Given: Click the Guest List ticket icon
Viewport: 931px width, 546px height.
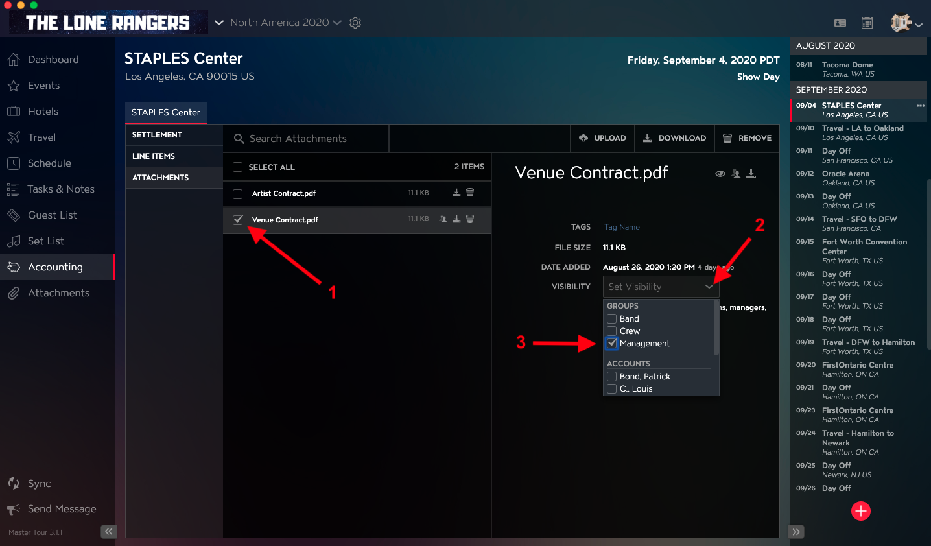Looking at the screenshot, I should pyautogui.click(x=14, y=215).
